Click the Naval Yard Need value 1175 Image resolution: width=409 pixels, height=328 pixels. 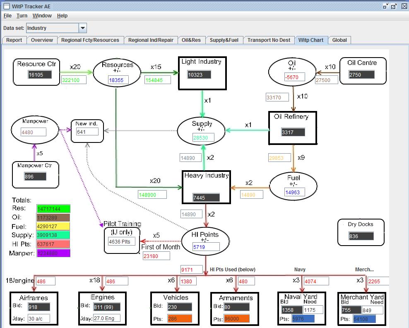(x=313, y=310)
